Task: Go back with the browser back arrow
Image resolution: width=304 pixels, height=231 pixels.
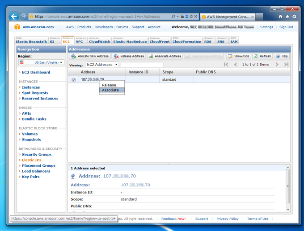Action: [14, 16]
